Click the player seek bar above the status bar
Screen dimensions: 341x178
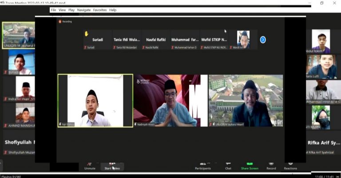tap(155, 173)
